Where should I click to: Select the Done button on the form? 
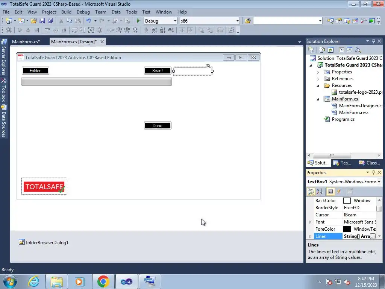tap(158, 126)
